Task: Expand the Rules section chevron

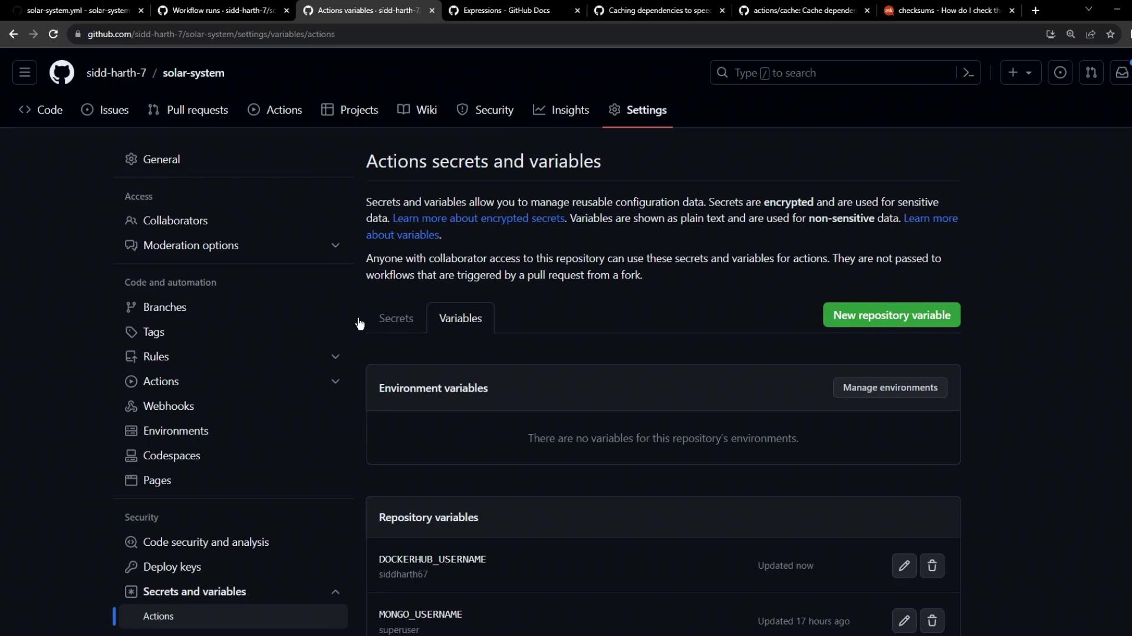Action: pyautogui.click(x=335, y=357)
